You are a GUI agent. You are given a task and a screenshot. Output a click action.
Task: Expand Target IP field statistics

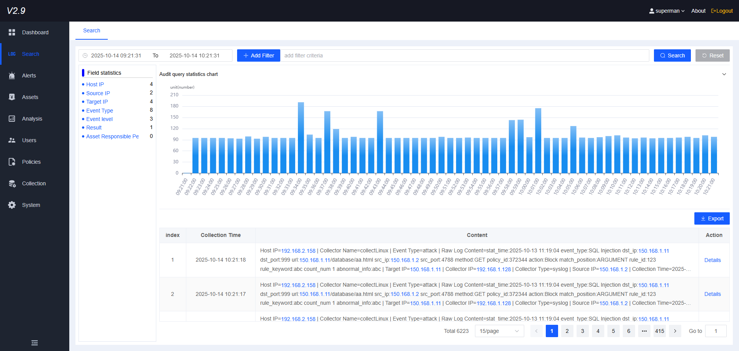97,102
